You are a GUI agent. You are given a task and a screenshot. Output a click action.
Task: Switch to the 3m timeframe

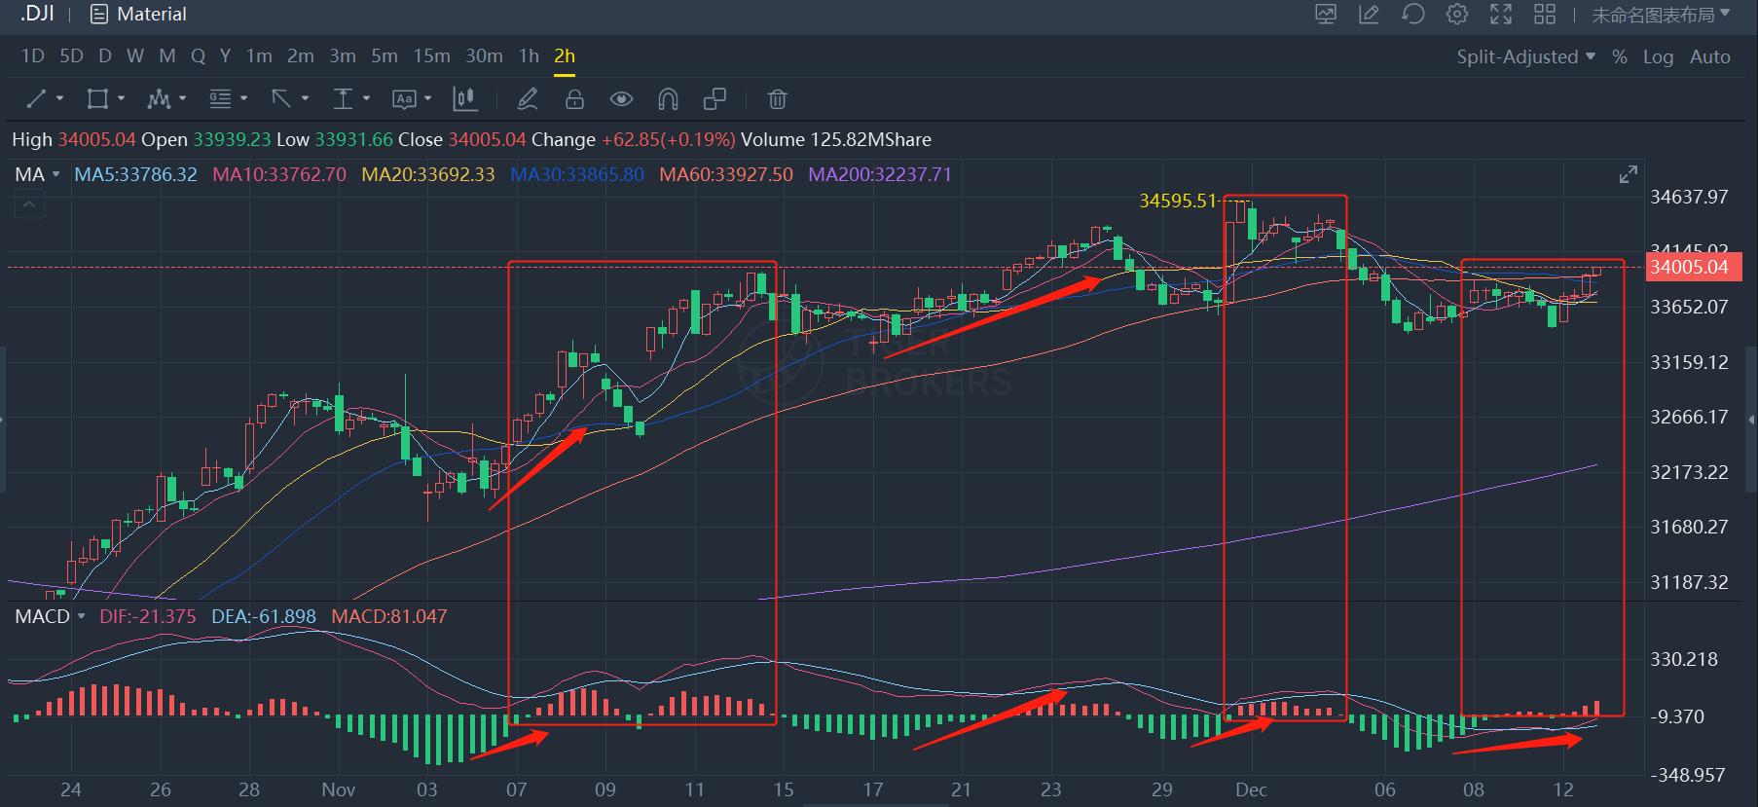click(342, 56)
